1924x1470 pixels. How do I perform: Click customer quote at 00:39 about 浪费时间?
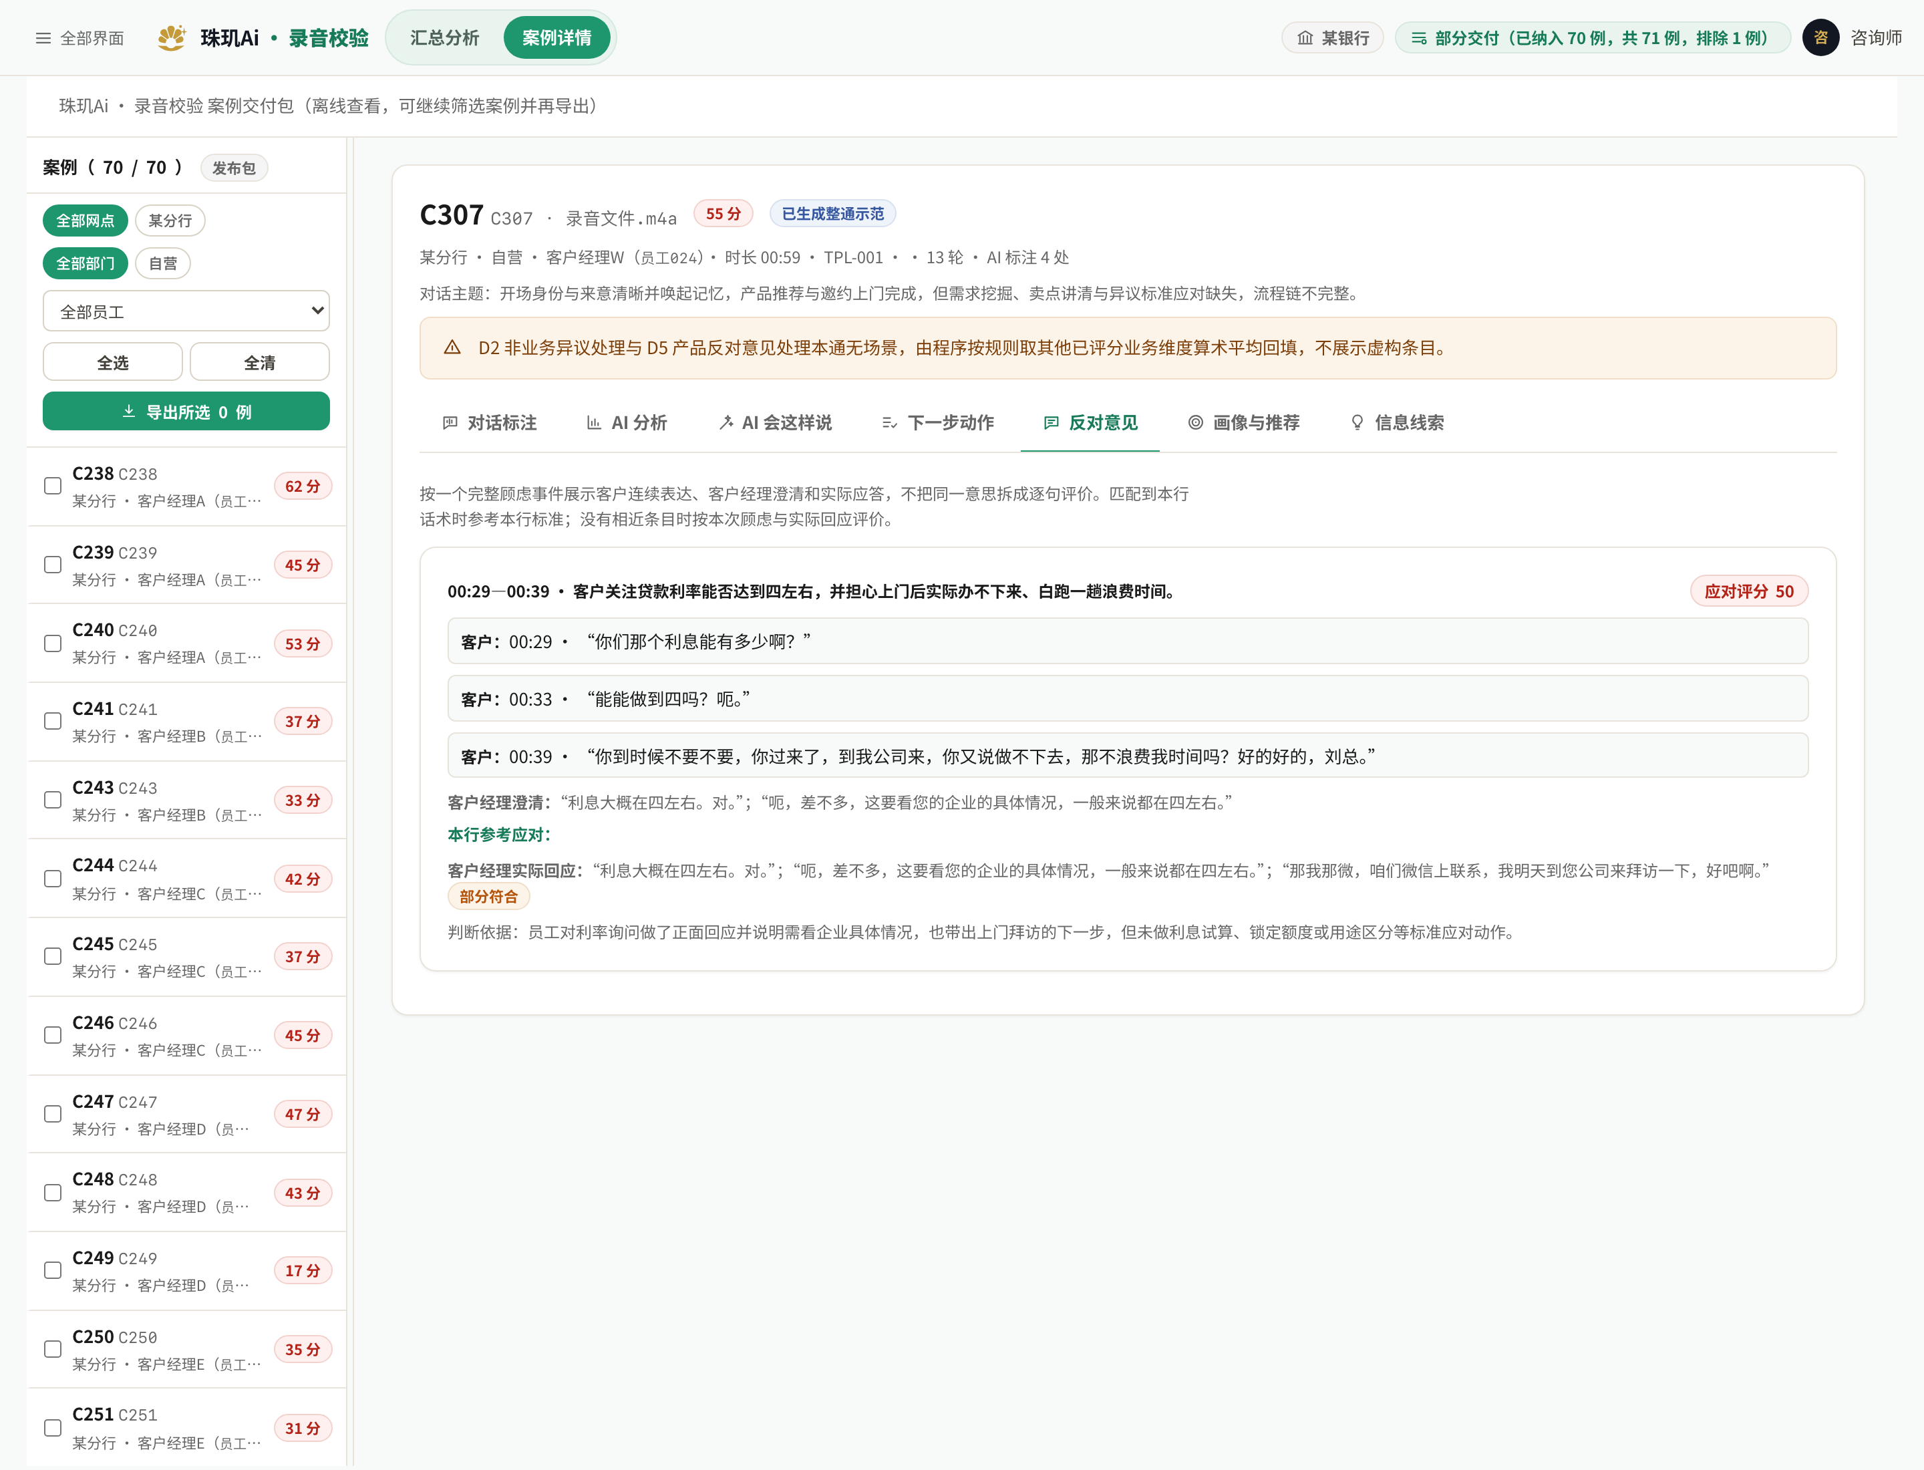[1127, 756]
